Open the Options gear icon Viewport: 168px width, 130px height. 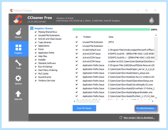coord(18,78)
